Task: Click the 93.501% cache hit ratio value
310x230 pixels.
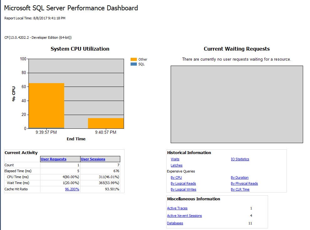Action: tap(112, 189)
